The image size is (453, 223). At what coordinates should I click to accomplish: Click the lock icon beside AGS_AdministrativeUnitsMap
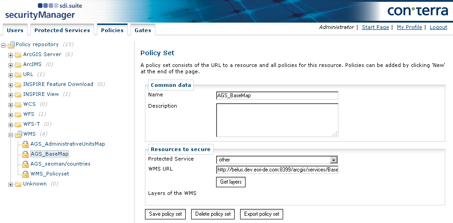(x=26, y=144)
